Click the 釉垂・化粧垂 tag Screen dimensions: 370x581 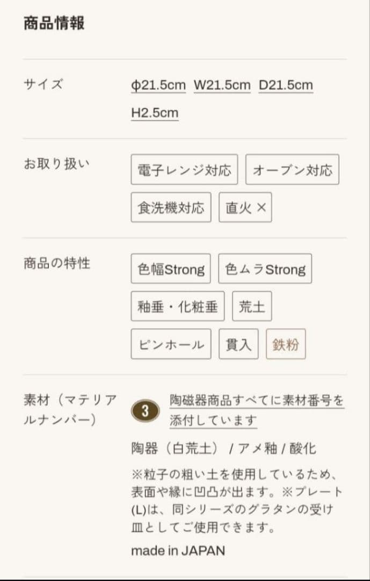tap(178, 307)
